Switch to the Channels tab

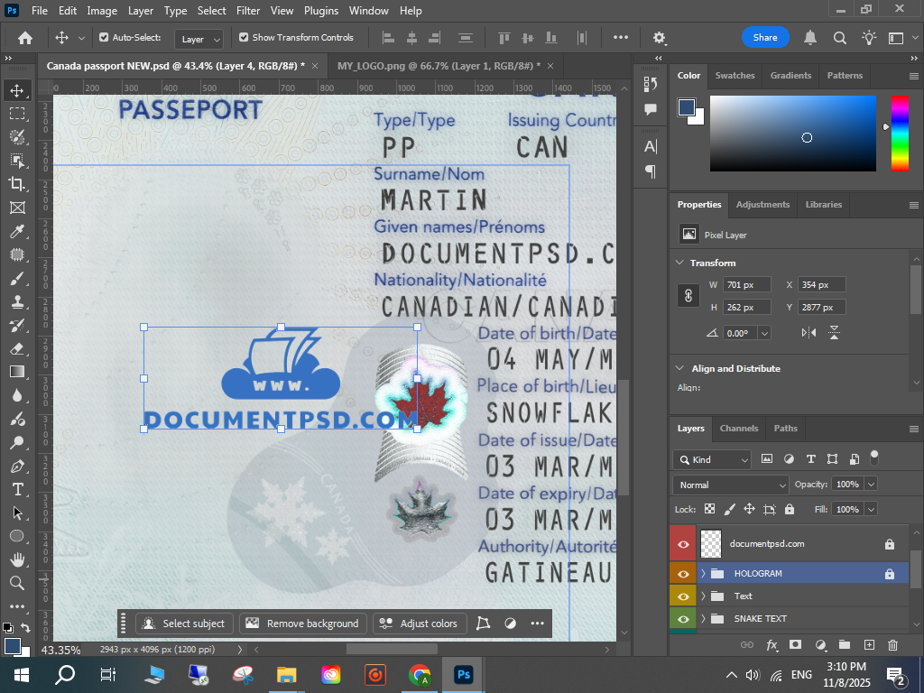(738, 429)
